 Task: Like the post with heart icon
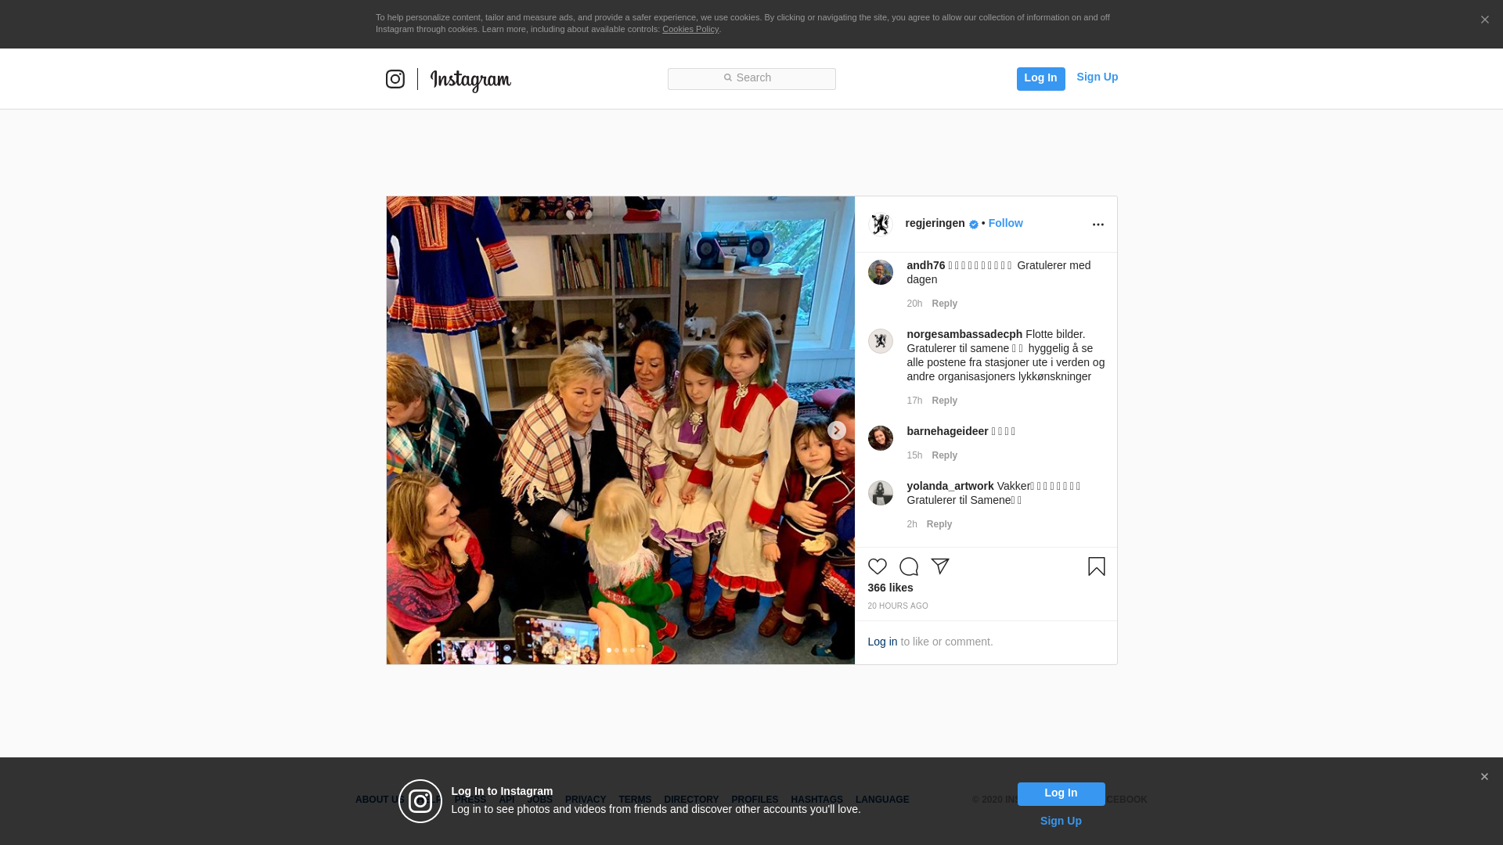click(x=878, y=566)
